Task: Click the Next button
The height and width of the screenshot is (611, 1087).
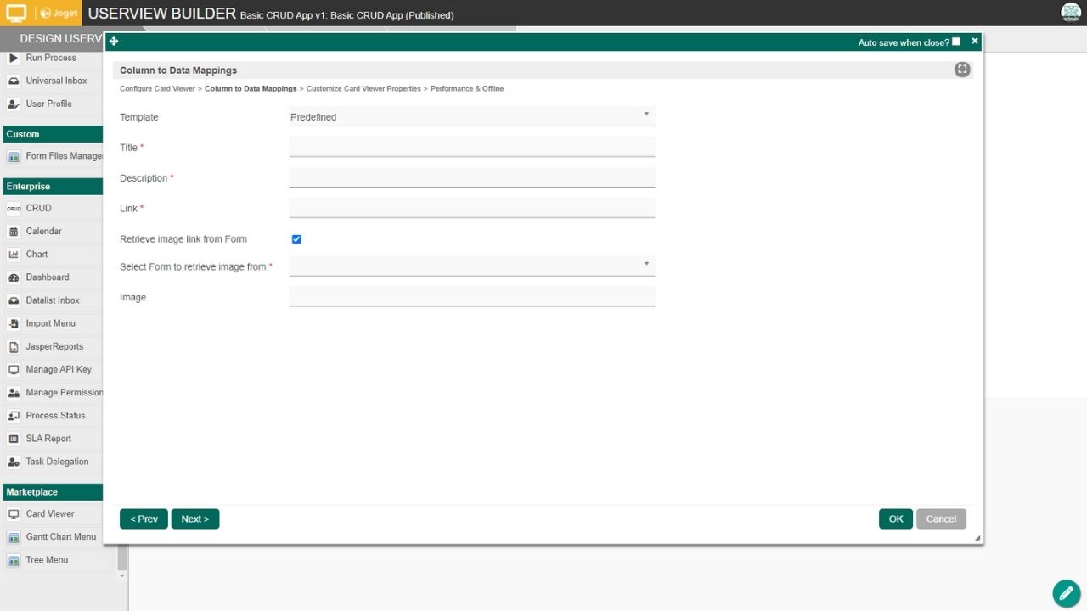Action: [x=195, y=519]
